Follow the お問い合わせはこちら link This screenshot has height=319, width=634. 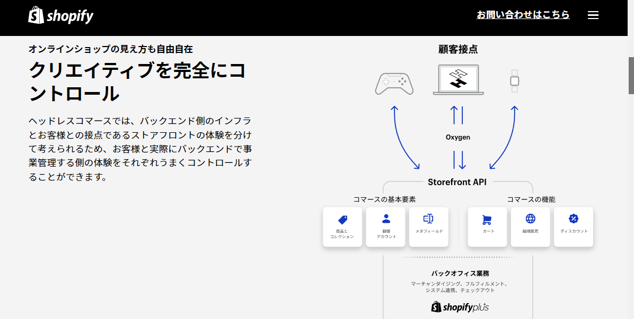coord(523,15)
